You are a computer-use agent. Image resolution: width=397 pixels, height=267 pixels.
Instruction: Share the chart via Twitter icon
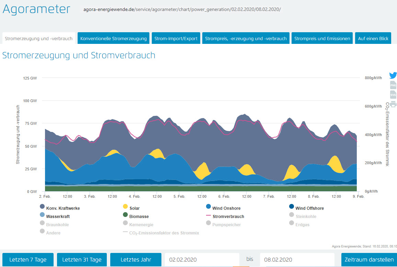[x=393, y=75]
